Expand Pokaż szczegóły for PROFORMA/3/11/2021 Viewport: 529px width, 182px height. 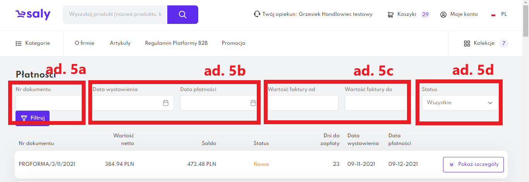pyautogui.click(x=473, y=164)
